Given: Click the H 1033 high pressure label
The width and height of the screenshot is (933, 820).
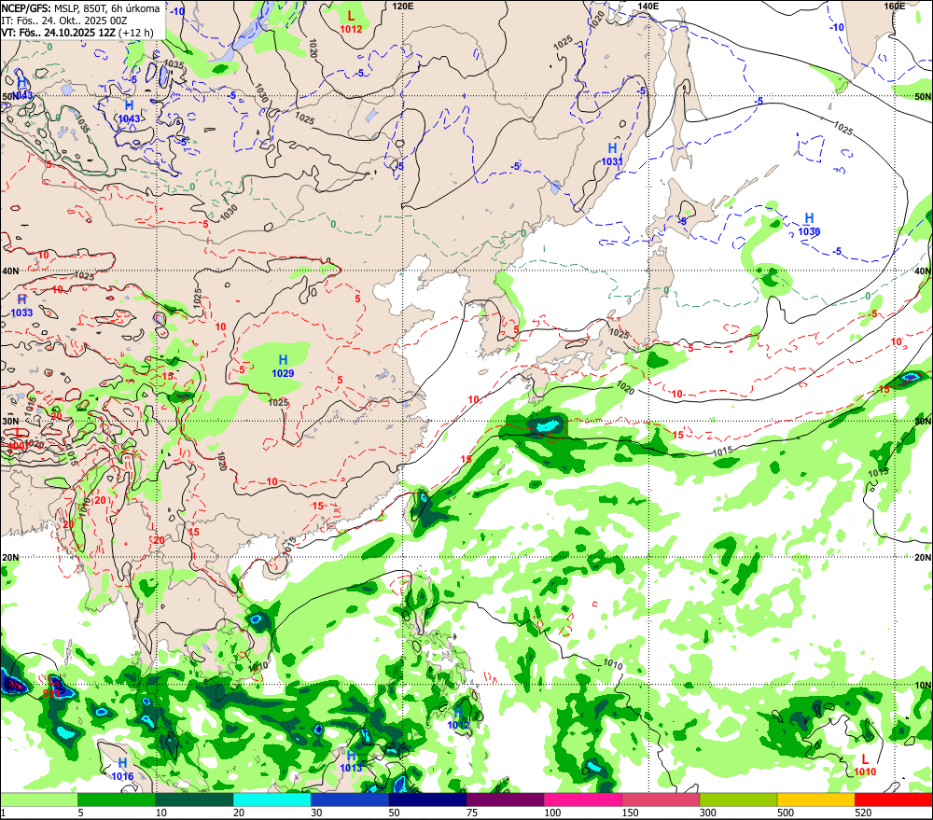Looking at the screenshot, I should [22, 306].
